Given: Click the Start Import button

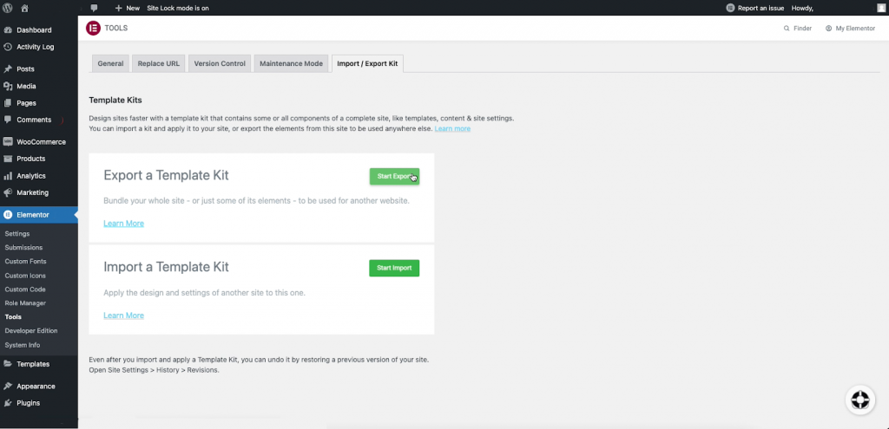Looking at the screenshot, I should (x=394, y=268).
